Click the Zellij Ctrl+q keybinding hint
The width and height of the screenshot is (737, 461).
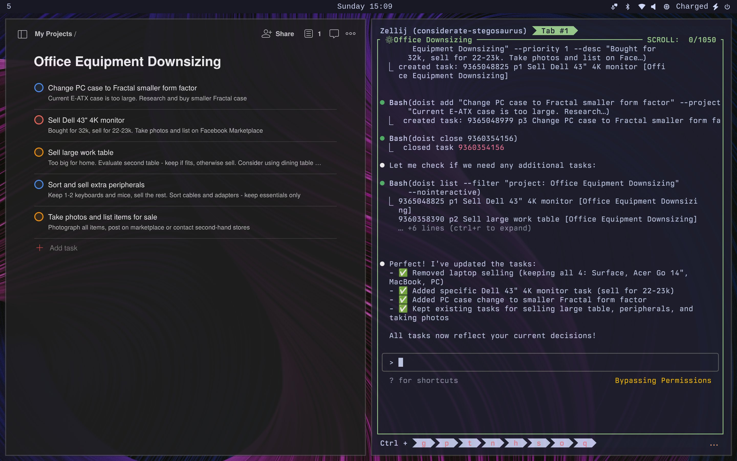(585, 443)
